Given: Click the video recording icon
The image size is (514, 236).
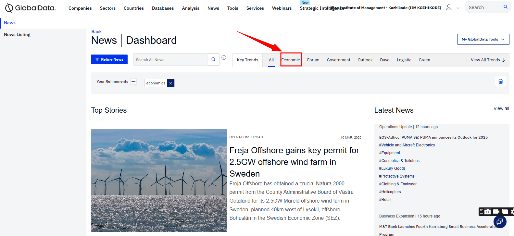Looking at the screenshot, I should point(496,212).
